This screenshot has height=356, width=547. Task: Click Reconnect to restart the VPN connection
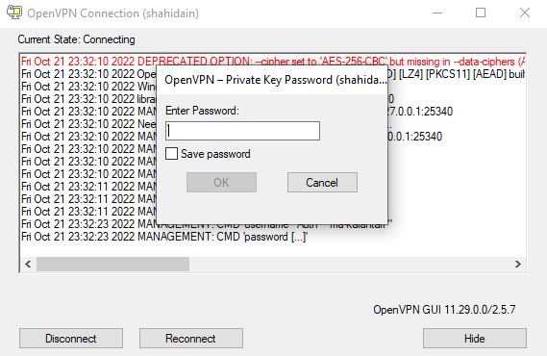[191, 339]
